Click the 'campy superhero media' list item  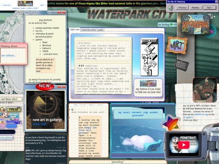point(47,28)
